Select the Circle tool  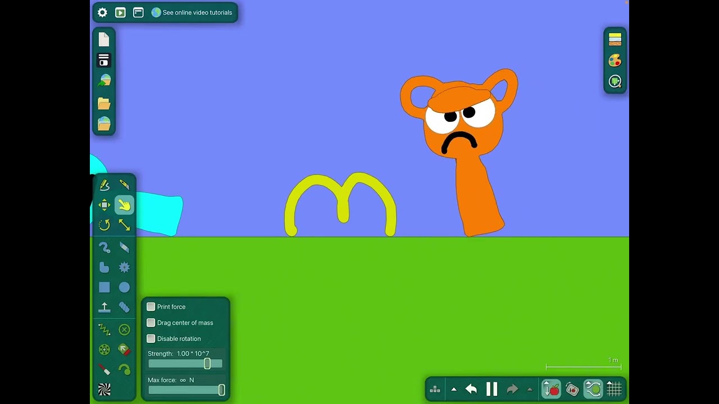click(x=124, y=287)
